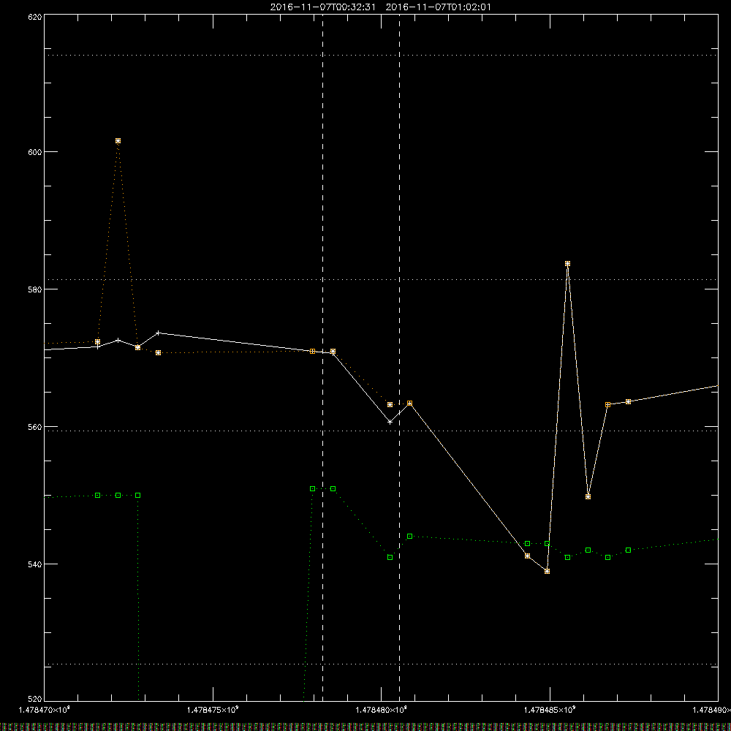This screenshot has width=731, height=731.
Task: Select the y-axis label 620
Action: tap(35, 17)
